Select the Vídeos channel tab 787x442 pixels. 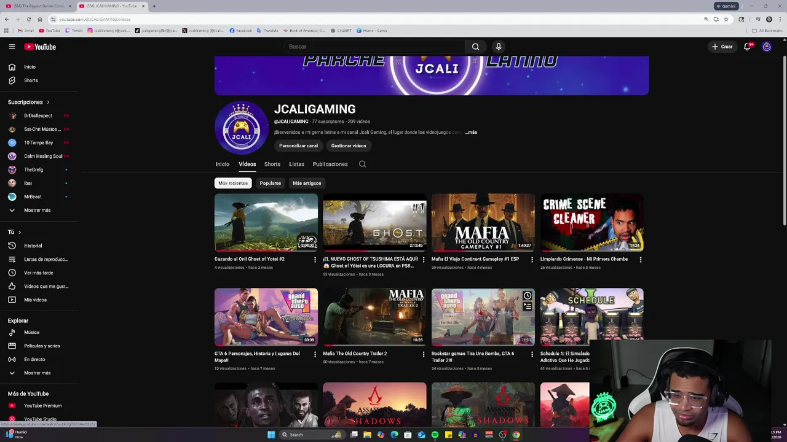point(247,164)
